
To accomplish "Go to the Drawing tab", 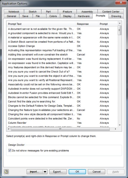I will point(116,16).
